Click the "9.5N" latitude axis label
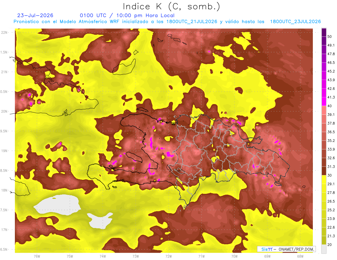The image size is (337, 260). [4, 131]
